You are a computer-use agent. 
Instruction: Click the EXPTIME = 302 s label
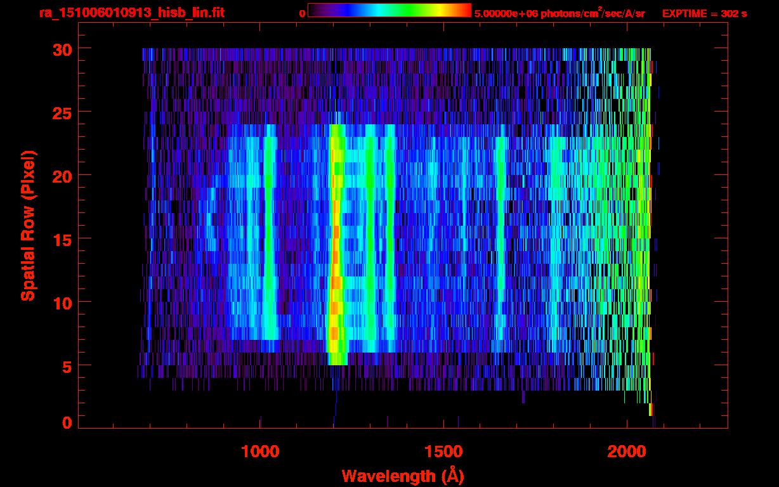704,14
